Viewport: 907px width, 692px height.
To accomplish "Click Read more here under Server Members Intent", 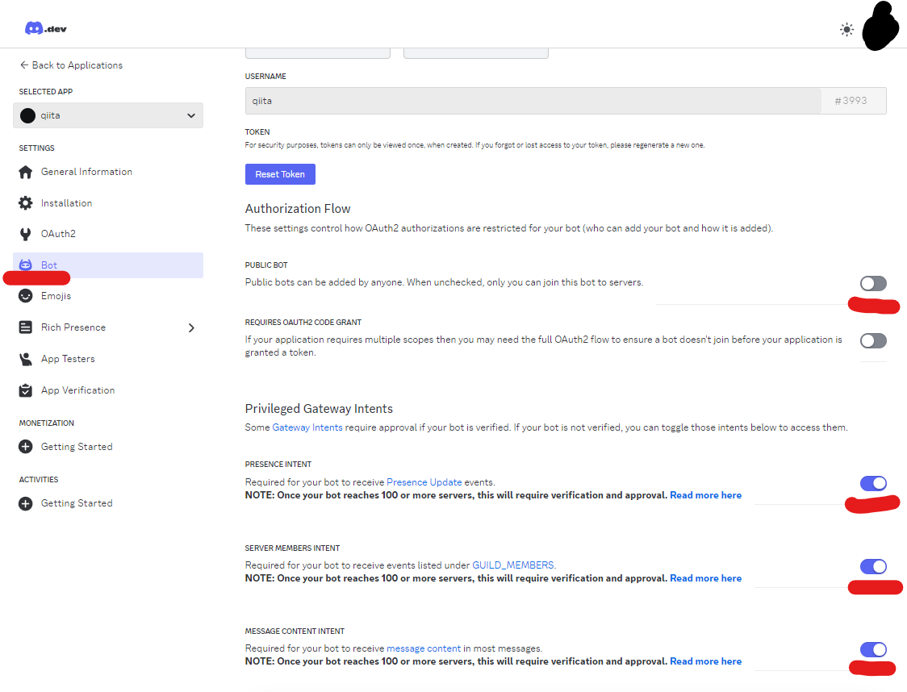I will [706, 578].
